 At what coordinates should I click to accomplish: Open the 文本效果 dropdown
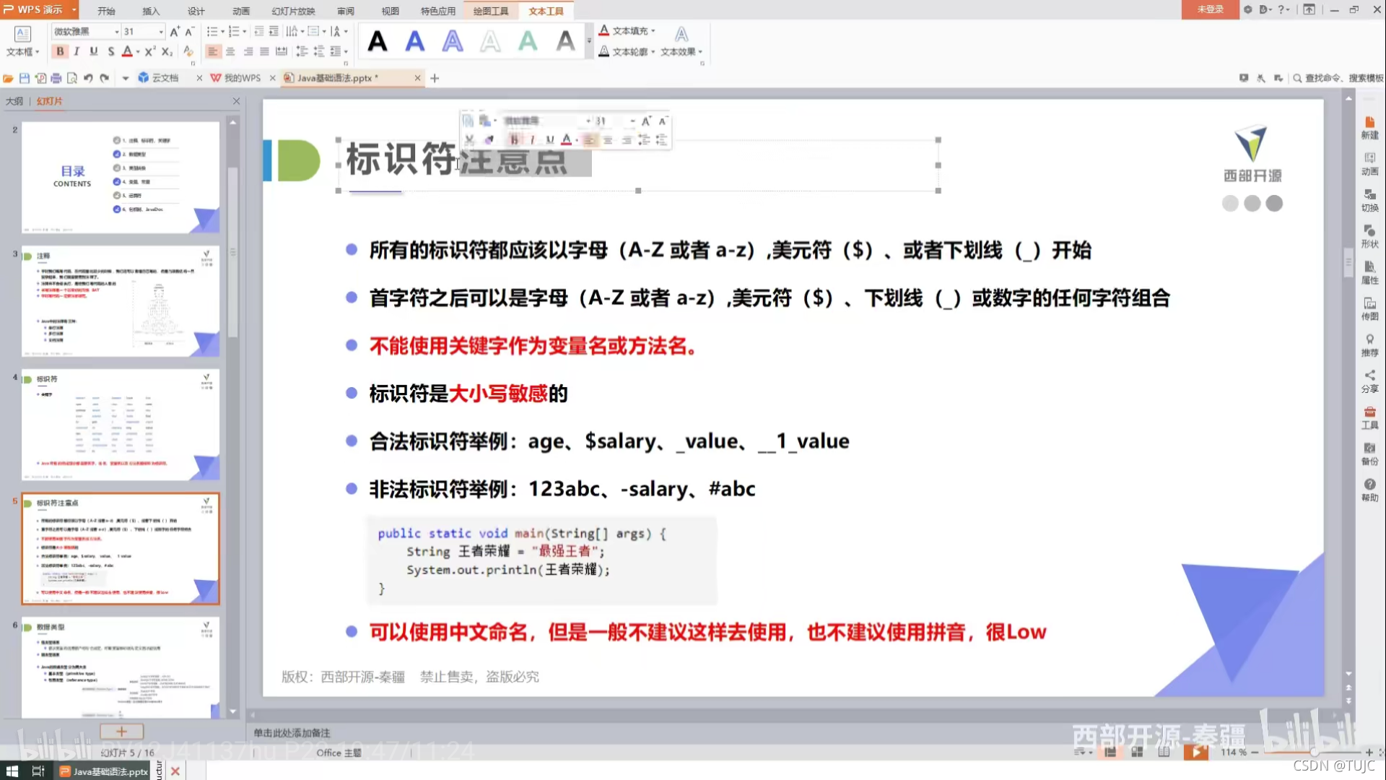[x=681, y=42]
